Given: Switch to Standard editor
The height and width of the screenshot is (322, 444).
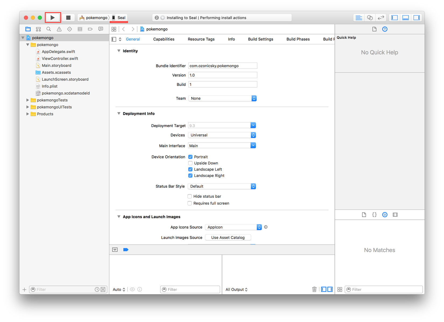Looking at the screenshot, I should coord(359,18).
